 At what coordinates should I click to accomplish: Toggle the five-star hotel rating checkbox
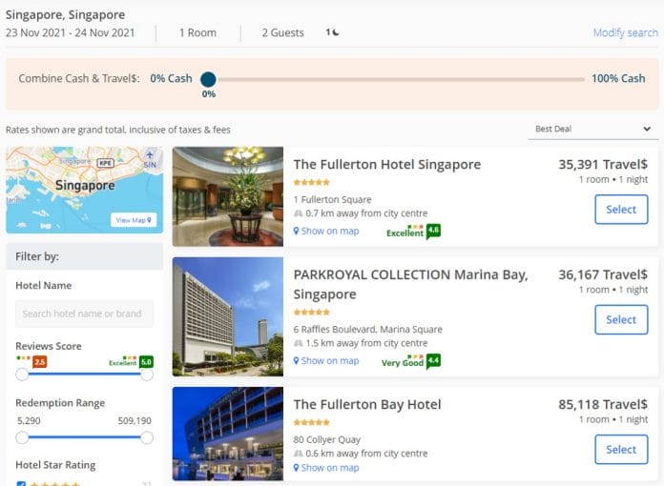tap(21, 483)
